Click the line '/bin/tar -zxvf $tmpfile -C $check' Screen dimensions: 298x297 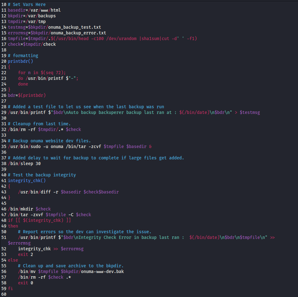(x=49, y=215)
